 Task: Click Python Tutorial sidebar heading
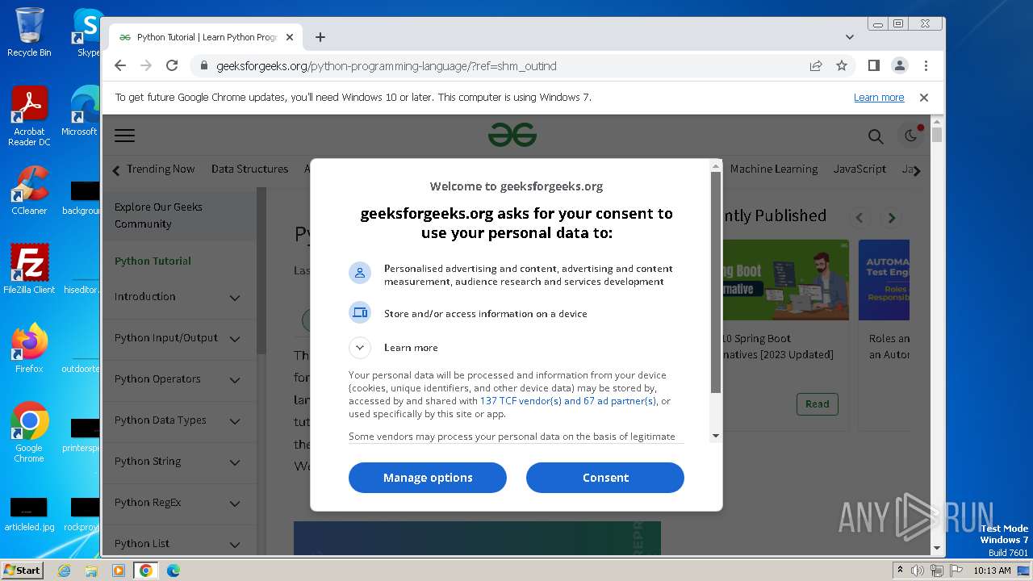point(153,261)
